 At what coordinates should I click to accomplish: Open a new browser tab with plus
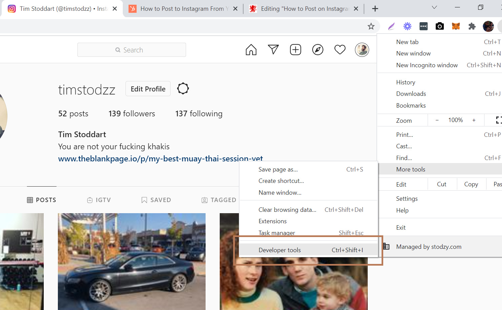point(375,9)
